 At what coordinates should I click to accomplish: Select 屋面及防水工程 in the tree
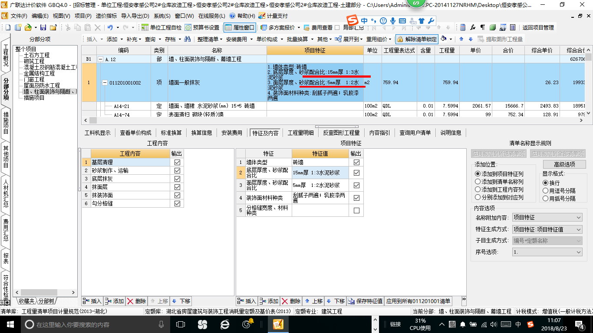[x=42, y=86]
